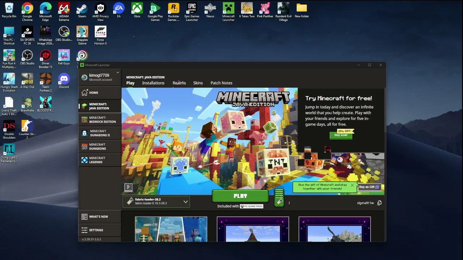Select the Fall Guys desktop shortcut
This screenshot has width=463, height=260.
coord(64,58)
